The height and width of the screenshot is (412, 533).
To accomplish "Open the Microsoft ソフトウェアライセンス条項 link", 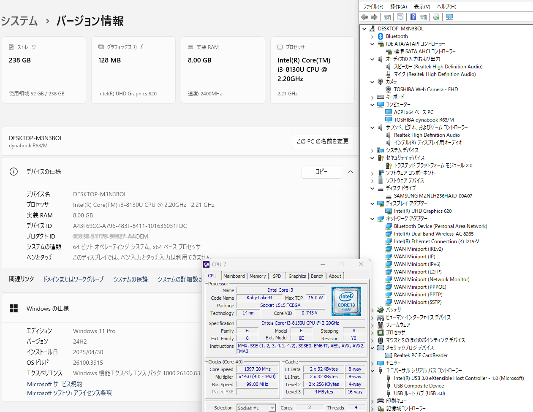I will [x=70, y=393].
